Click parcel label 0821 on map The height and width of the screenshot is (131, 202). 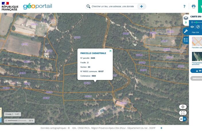[x=27, y=84]
